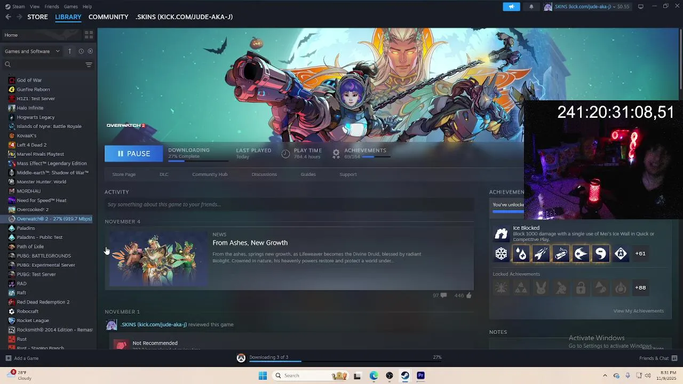Open Windows Start menu
683x384 pixels.
[263, 375]
